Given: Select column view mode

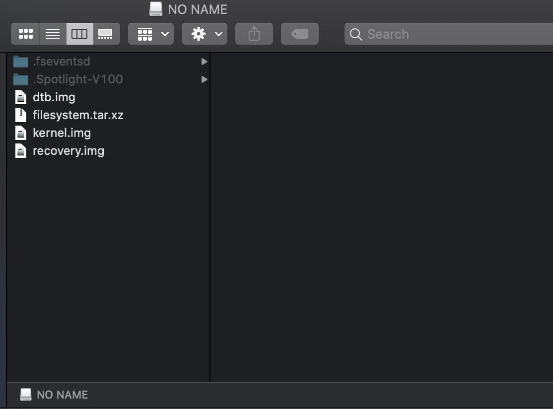Looking at the screenshot, I should tap(79, 34).
